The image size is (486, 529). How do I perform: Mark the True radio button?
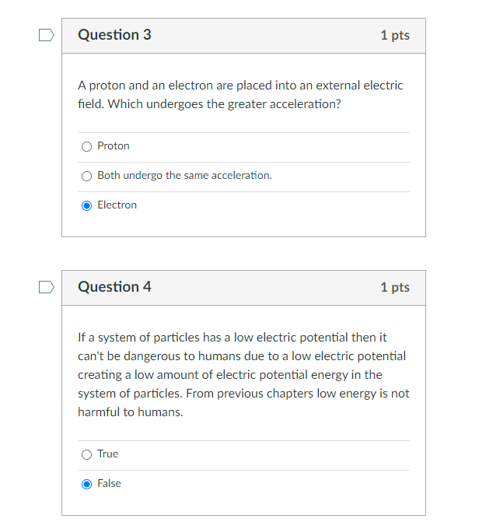coord(86,454)
